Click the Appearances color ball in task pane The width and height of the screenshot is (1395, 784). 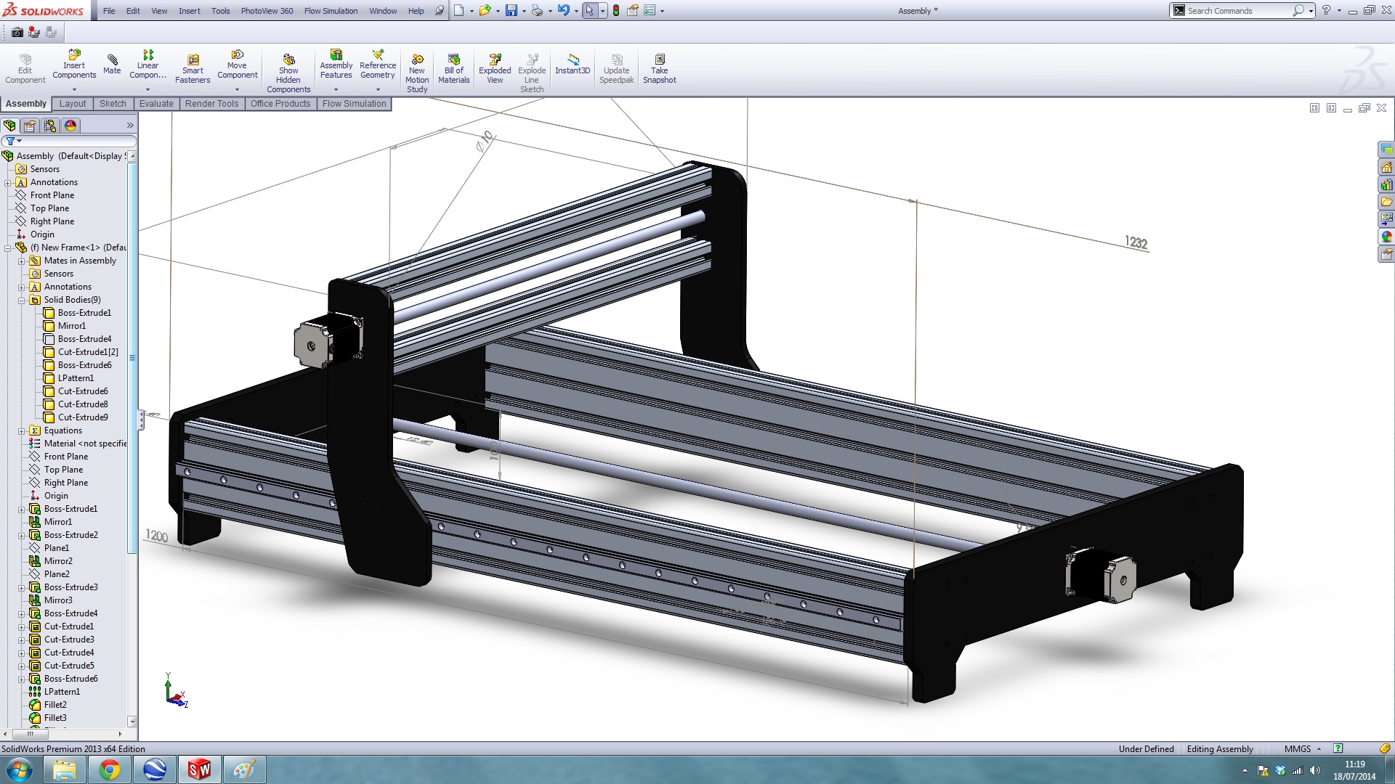point(1386,237)
